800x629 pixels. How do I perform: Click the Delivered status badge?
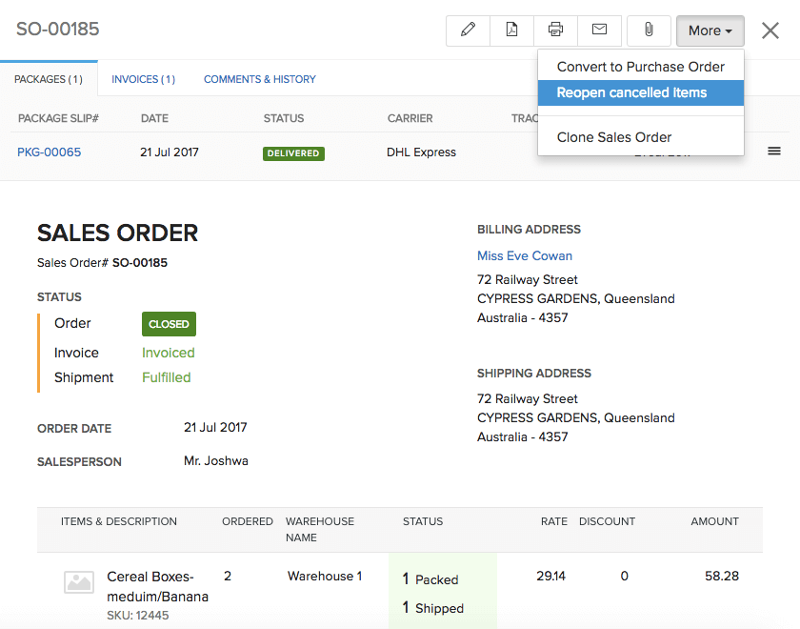[293, 153]
